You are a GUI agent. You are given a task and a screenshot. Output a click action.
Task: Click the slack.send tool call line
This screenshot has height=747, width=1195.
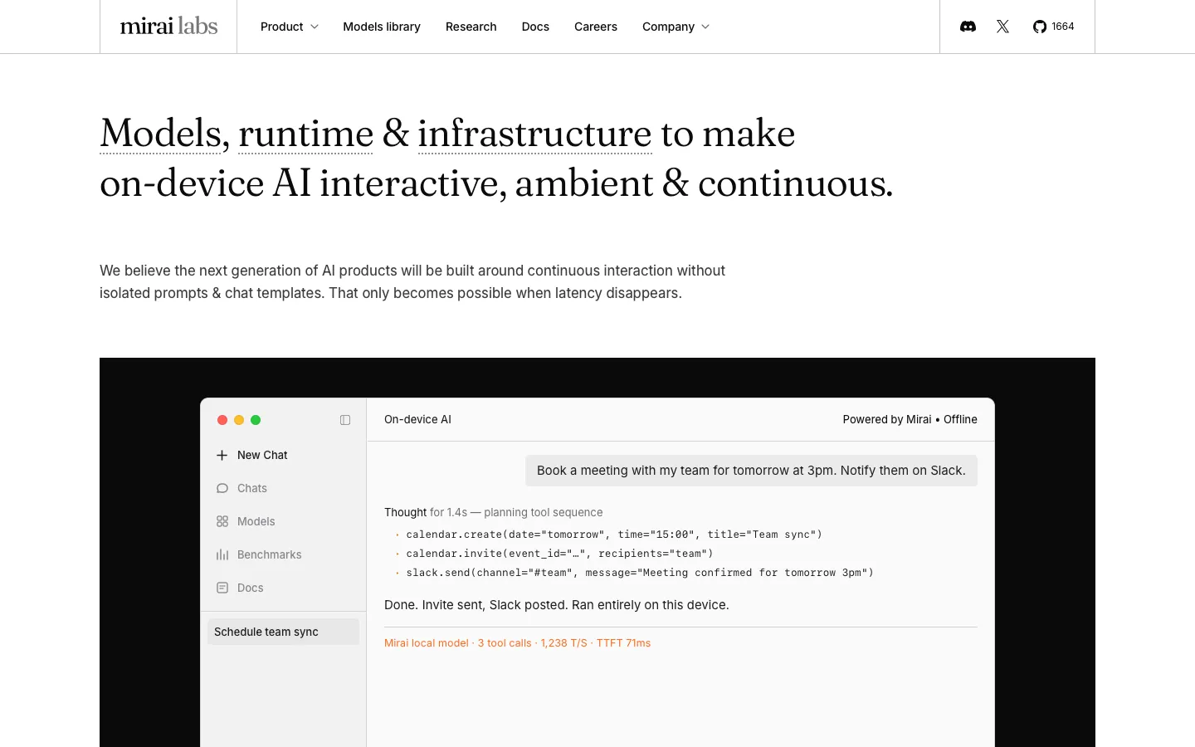(640, 573)
